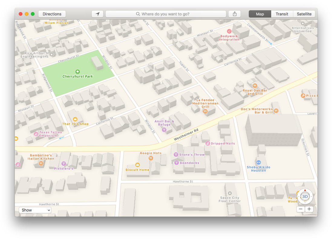Open the Show dropdown menu
Viewport: 332px width, 239px height.
point(35,210)
